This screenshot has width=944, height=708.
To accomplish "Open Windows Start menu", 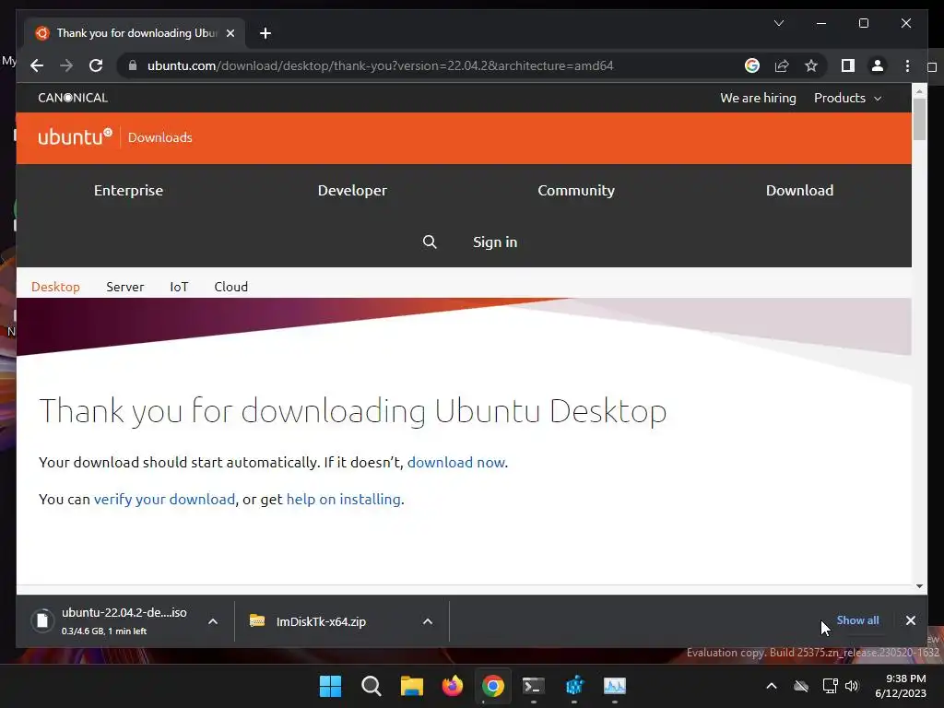I will [x=330, y=686].
